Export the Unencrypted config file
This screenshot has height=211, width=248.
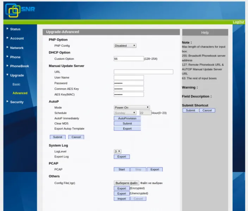[122, 193]
